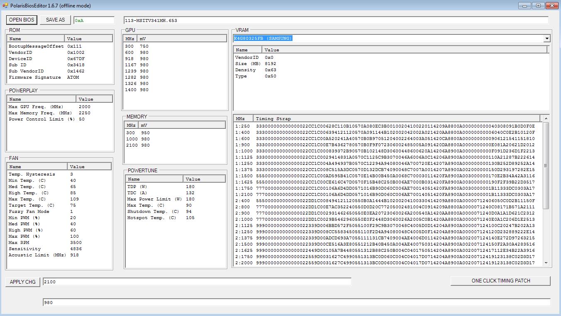Select Temp. Hysteresis fan row
The height and width of the screenshot is (316, 561).
[59, 174]
